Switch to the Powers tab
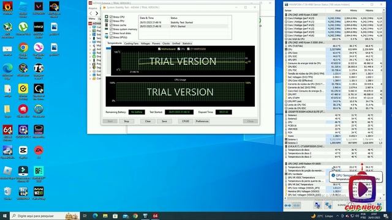 click(156, 43)
